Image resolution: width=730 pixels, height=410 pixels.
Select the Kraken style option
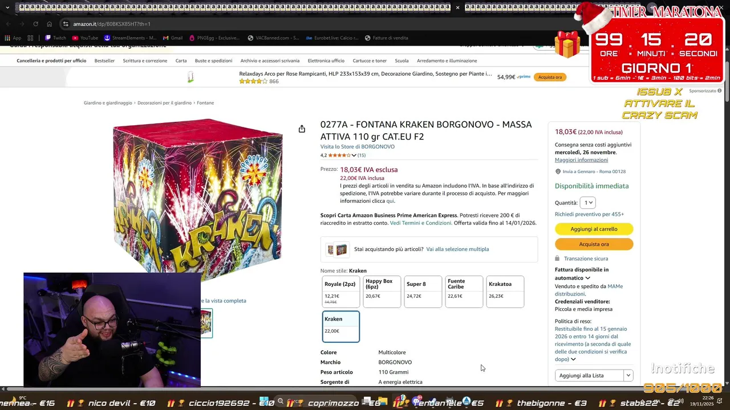[341, 326]
